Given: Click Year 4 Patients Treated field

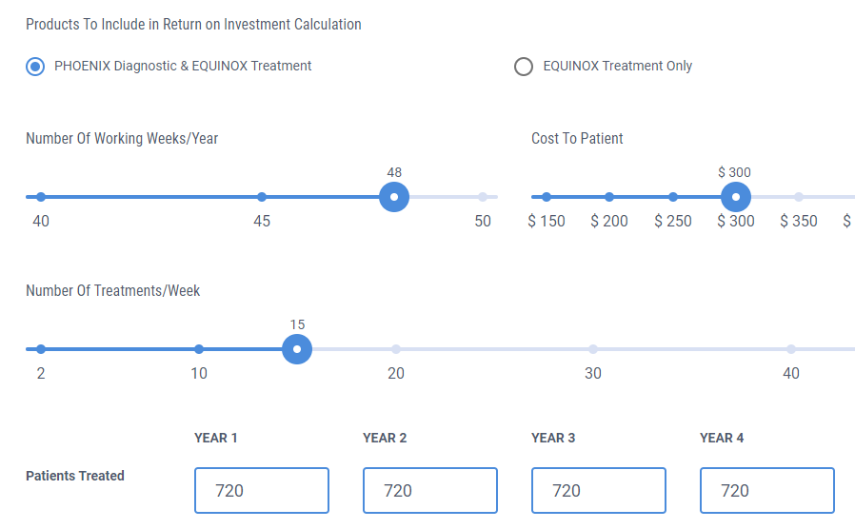Looking at the screenshot, I should click(x=767, y=490).
